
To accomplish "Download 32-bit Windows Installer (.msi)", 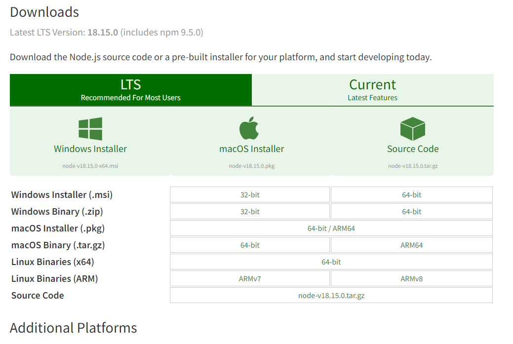I will pos(250,195).
